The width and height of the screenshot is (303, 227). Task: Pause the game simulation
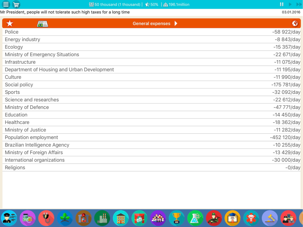[281, 4]
